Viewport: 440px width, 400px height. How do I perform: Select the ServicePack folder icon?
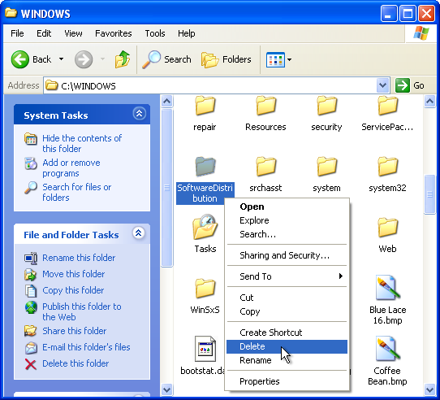point(387,106)
